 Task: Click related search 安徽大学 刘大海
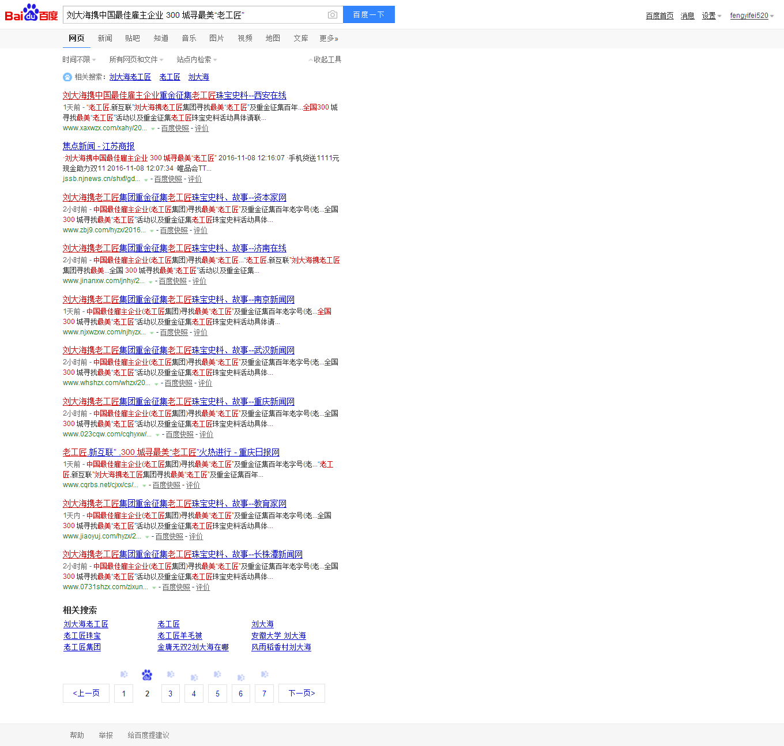point(278,636)
